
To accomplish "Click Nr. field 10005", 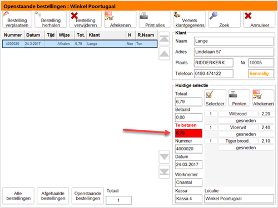I will click(x=261, y=63).
